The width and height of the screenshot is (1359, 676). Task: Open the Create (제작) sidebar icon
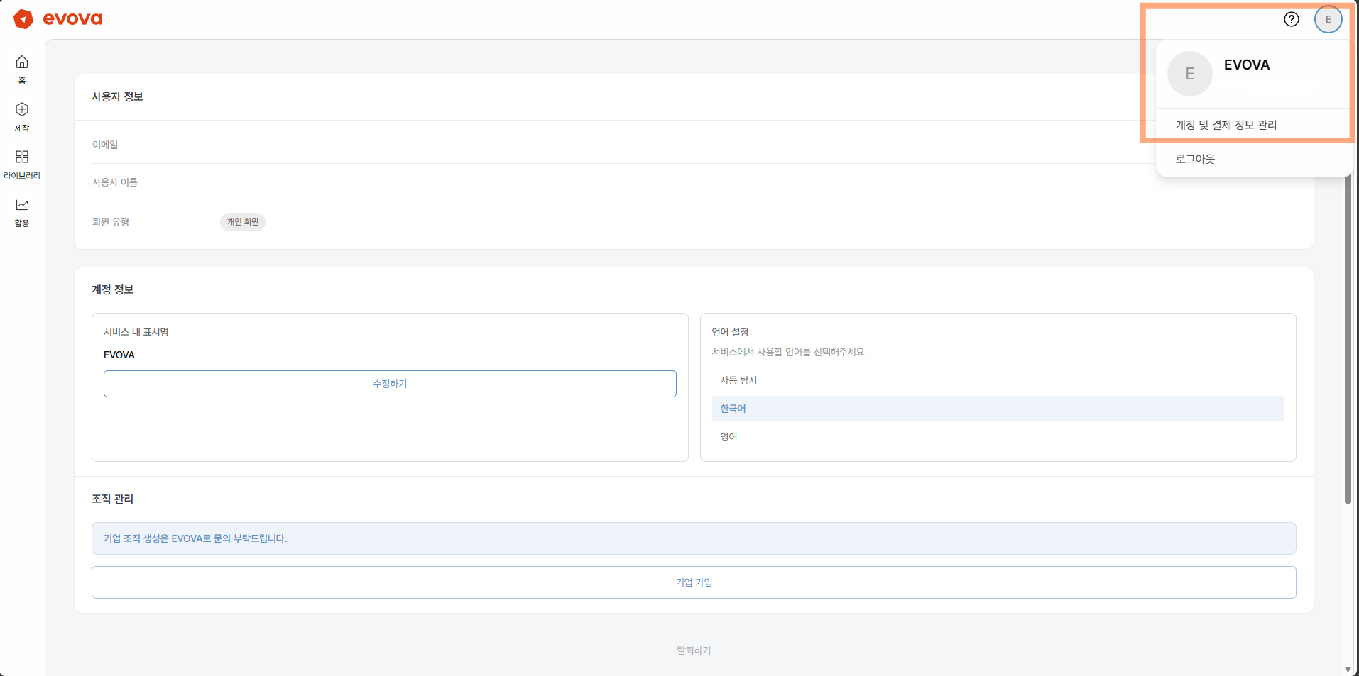point(22,109)
